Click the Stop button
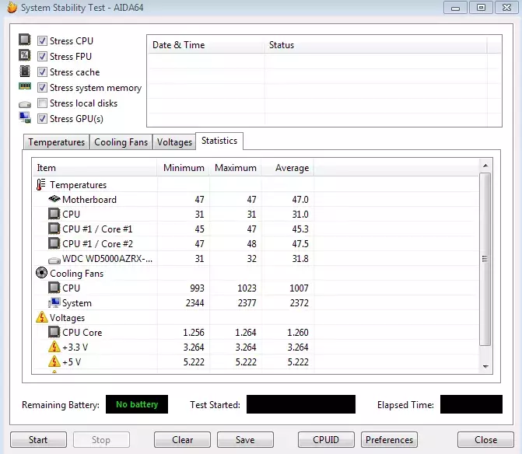Image resolution: width=522 pixels, height=454 pixels. point(101,440)
